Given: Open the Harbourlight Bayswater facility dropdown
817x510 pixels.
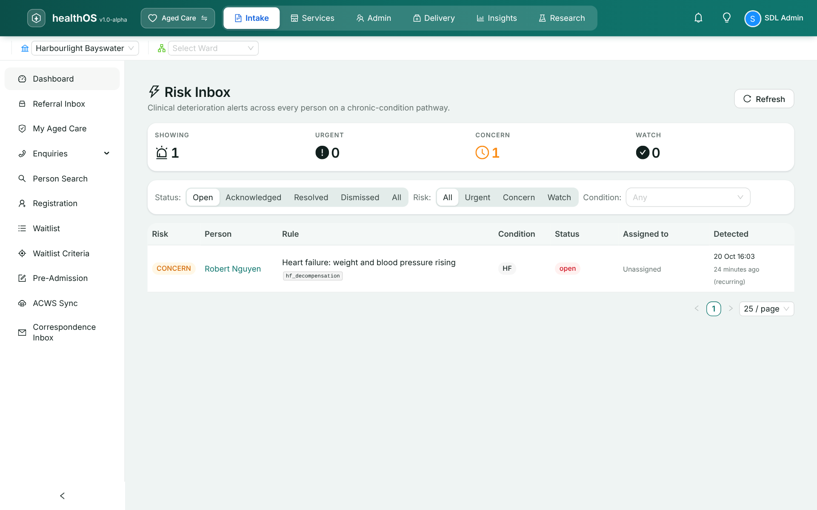Looking at the screenshot, I should tap(85, 48).
